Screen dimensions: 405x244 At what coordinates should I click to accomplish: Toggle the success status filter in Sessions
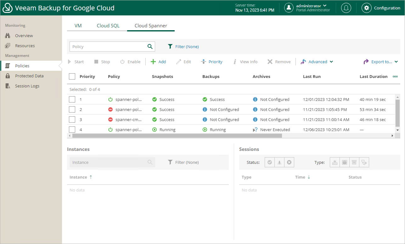click(270, 162)
